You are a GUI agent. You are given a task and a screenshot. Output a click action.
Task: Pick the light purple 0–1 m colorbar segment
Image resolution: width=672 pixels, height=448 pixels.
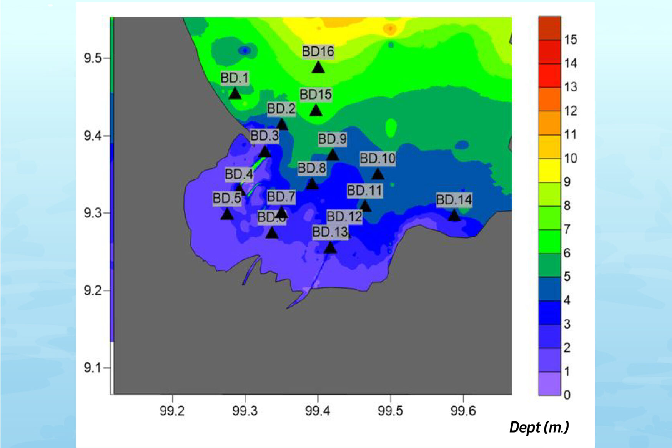pyautogui.click(x=549, y=383)
